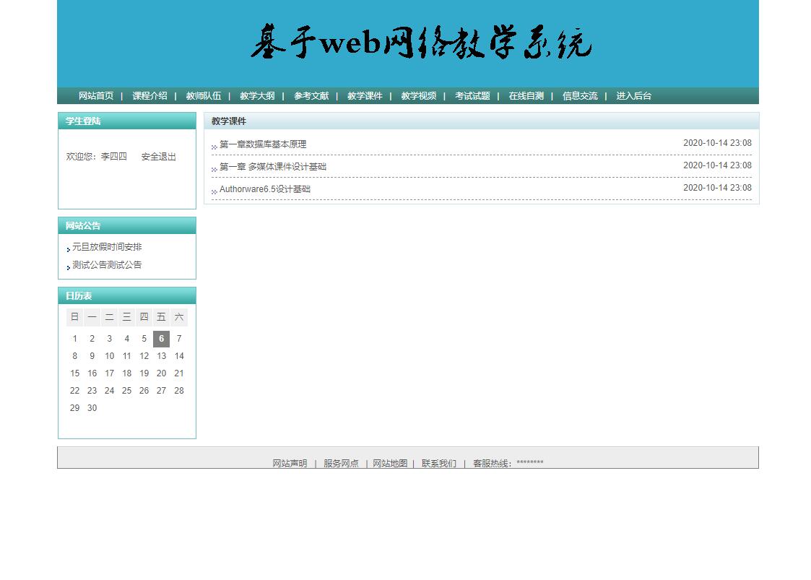811x580 pixels.
Task: Click the bullet icon beside Authorware6.5设计基础
Action: tap(213, 191)
